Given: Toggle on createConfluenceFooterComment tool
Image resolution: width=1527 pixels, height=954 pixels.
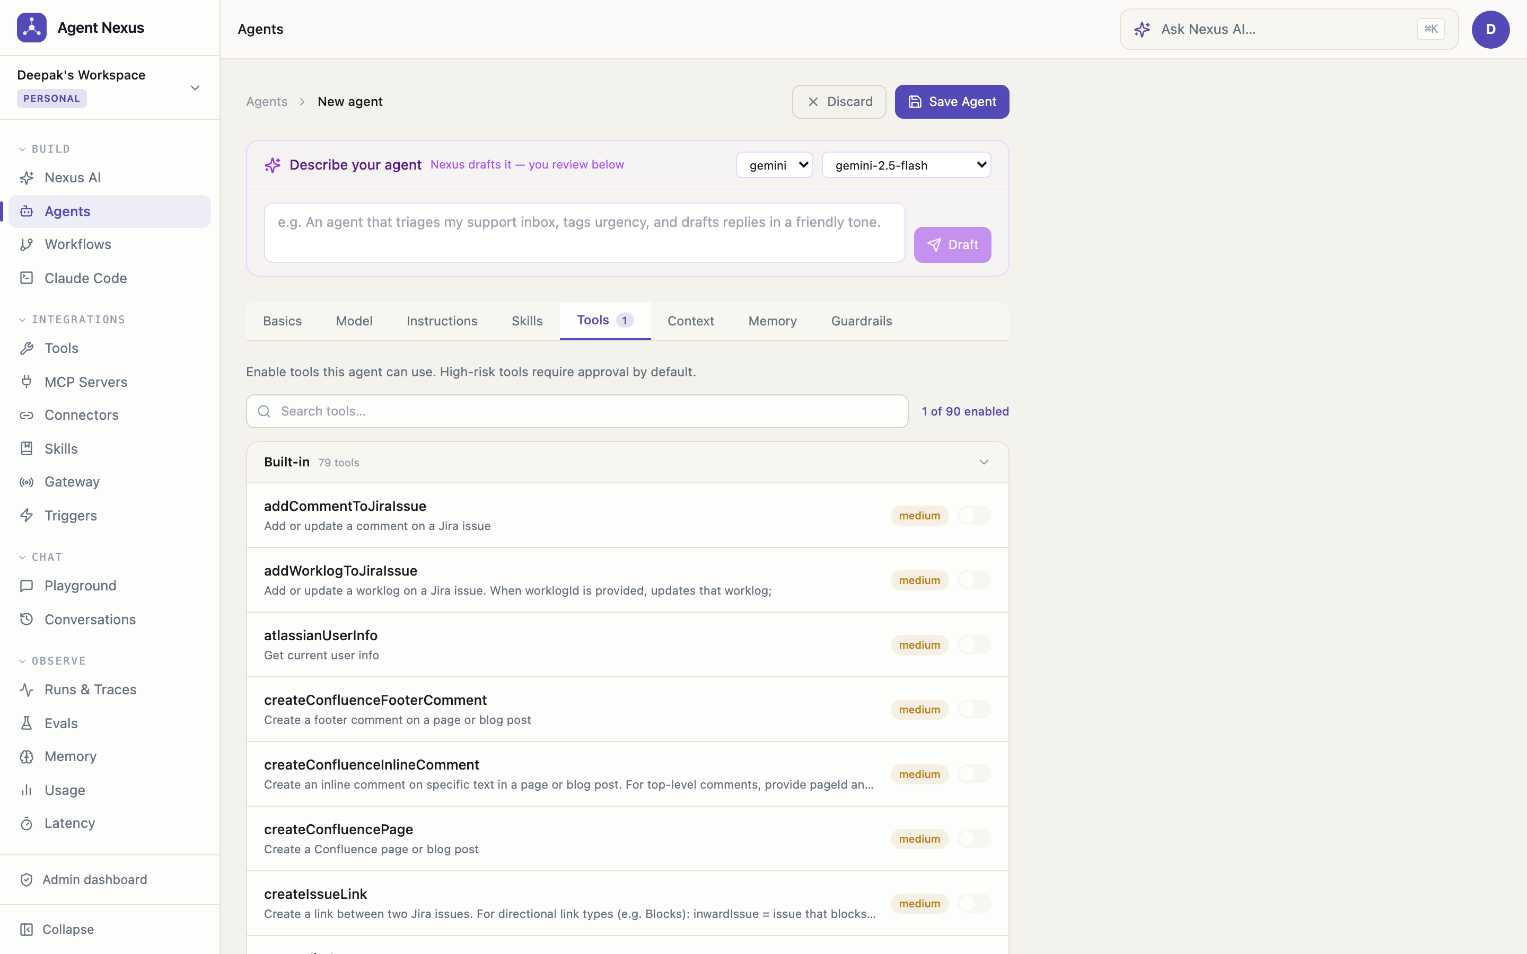Looking at the screenshot, I should coord(974,709).
